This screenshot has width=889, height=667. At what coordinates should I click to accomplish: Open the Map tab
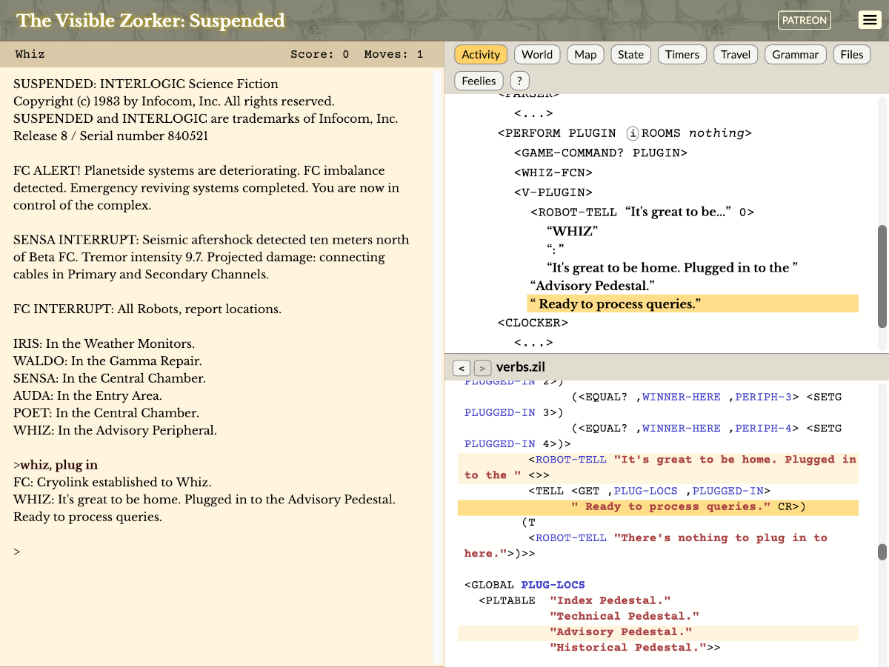pos(585,54)
